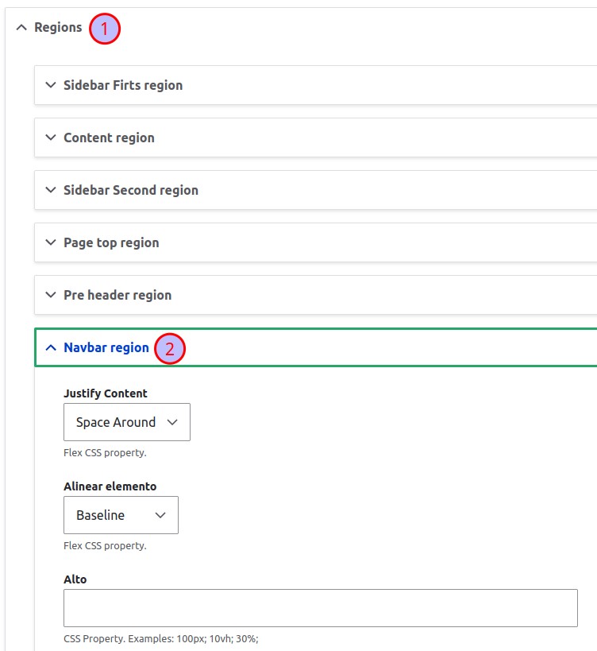Open Sidebar Second region title
The height and width of the screenshot is (651, 597).
(x=131, y=190)
